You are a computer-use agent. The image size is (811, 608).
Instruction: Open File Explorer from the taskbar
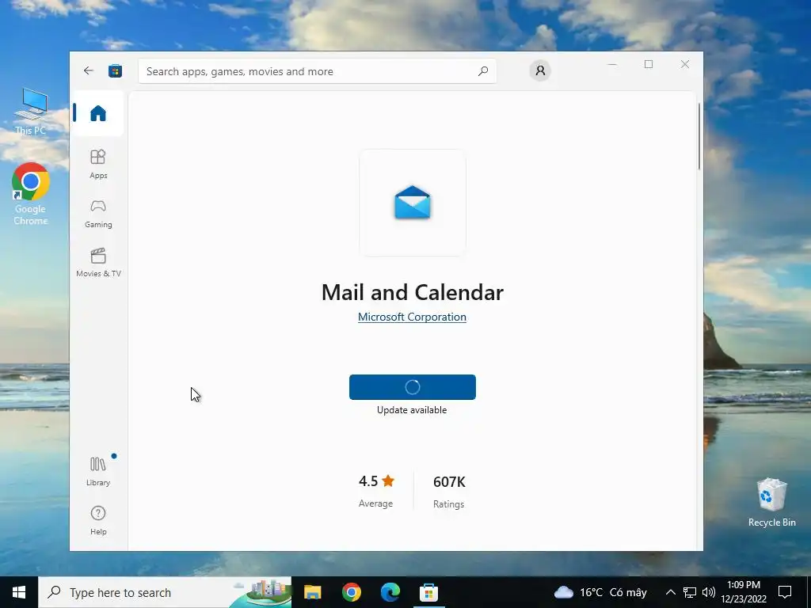tap(312, 592)
